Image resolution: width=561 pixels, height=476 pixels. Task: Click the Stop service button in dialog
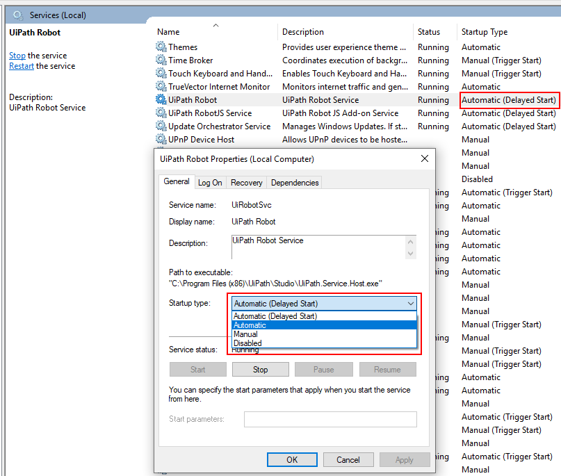(260, 370)
